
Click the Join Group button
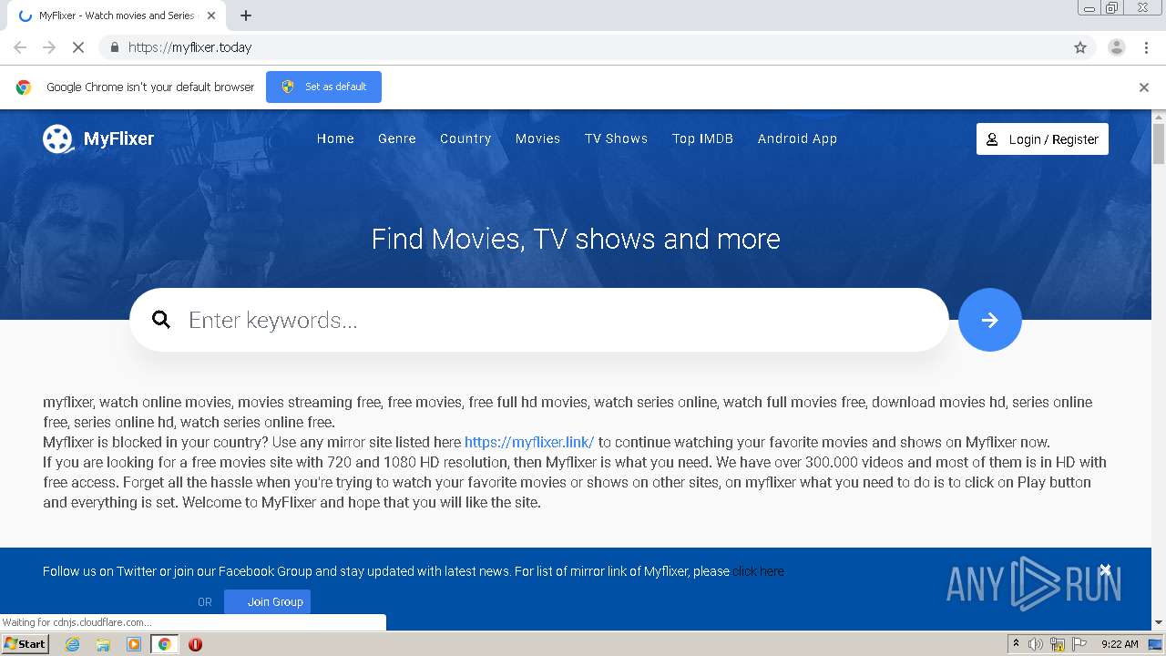pos(267,601)
